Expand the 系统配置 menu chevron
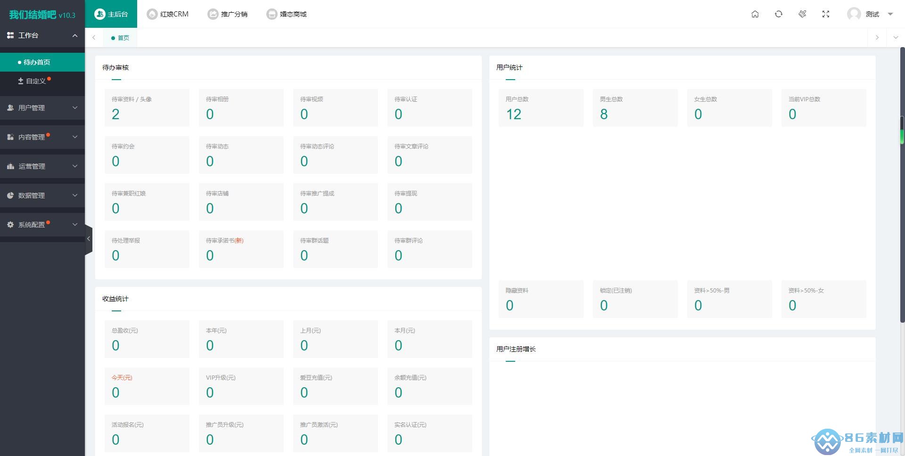This screenshot has height=456, width=905. [75, 225]
